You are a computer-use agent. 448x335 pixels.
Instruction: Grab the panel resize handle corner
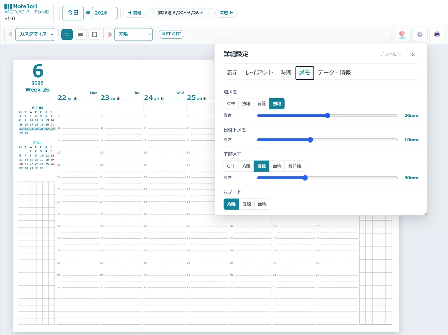(x=425, y=213)
